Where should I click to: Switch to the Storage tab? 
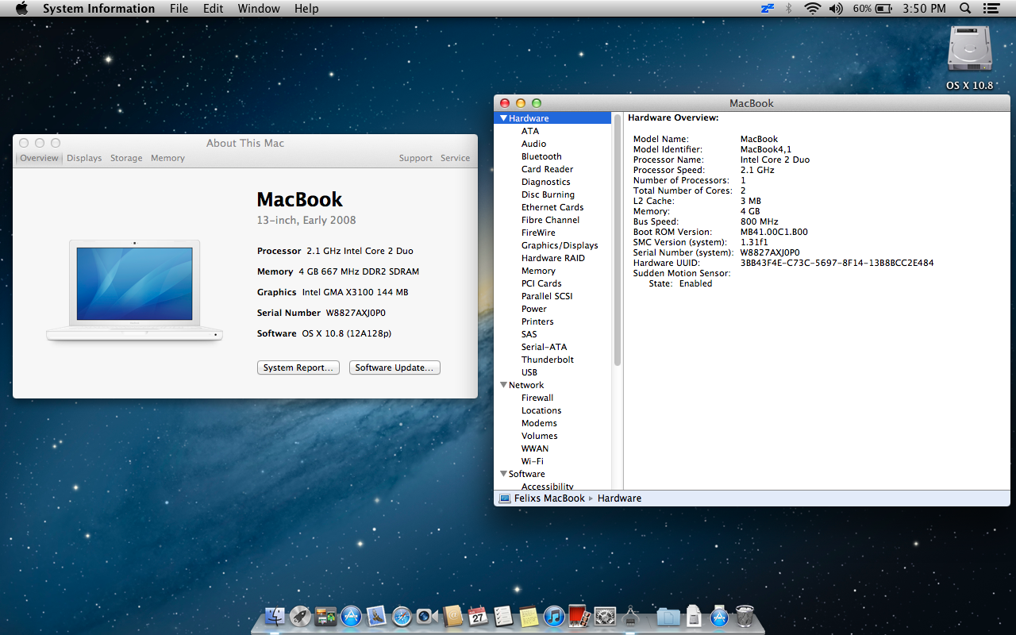(126, 158)
